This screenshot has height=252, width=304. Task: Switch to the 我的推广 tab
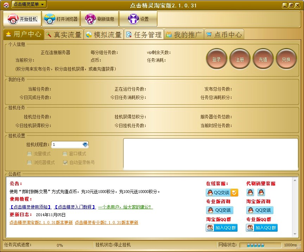[x=184, y=34]
